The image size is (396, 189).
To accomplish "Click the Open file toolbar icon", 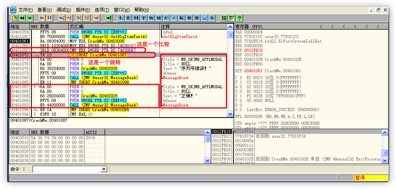I will 14,18.
